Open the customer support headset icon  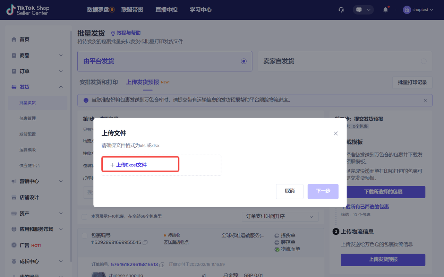tap(341, 10)
